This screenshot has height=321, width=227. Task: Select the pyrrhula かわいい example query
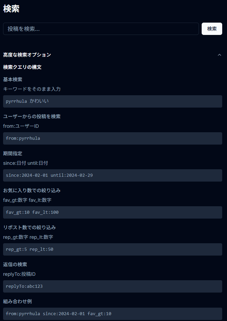click(x=112, y=101)
